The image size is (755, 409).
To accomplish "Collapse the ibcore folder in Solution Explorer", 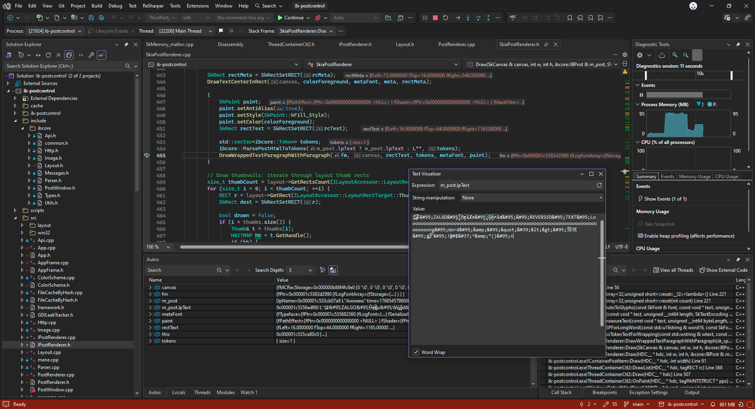I will [x=22, y=128].
